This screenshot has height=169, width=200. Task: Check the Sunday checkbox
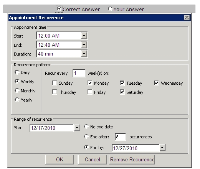(55, 83)
